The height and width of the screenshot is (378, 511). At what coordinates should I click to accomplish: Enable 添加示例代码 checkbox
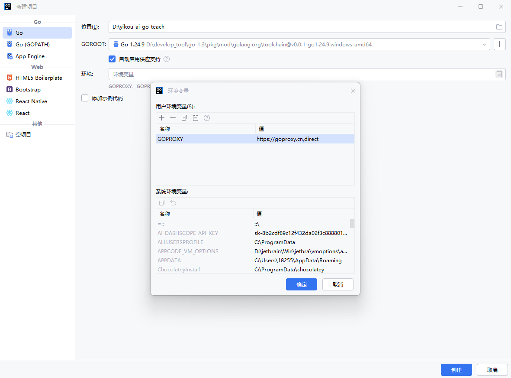click(85, 98)
